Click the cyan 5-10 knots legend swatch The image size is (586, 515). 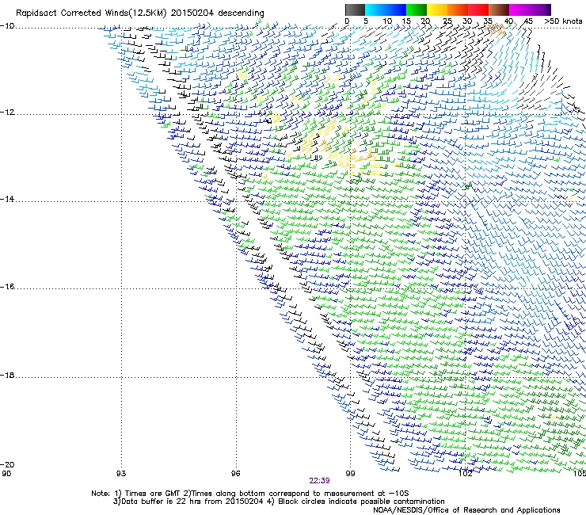click(x=375, y=10)
